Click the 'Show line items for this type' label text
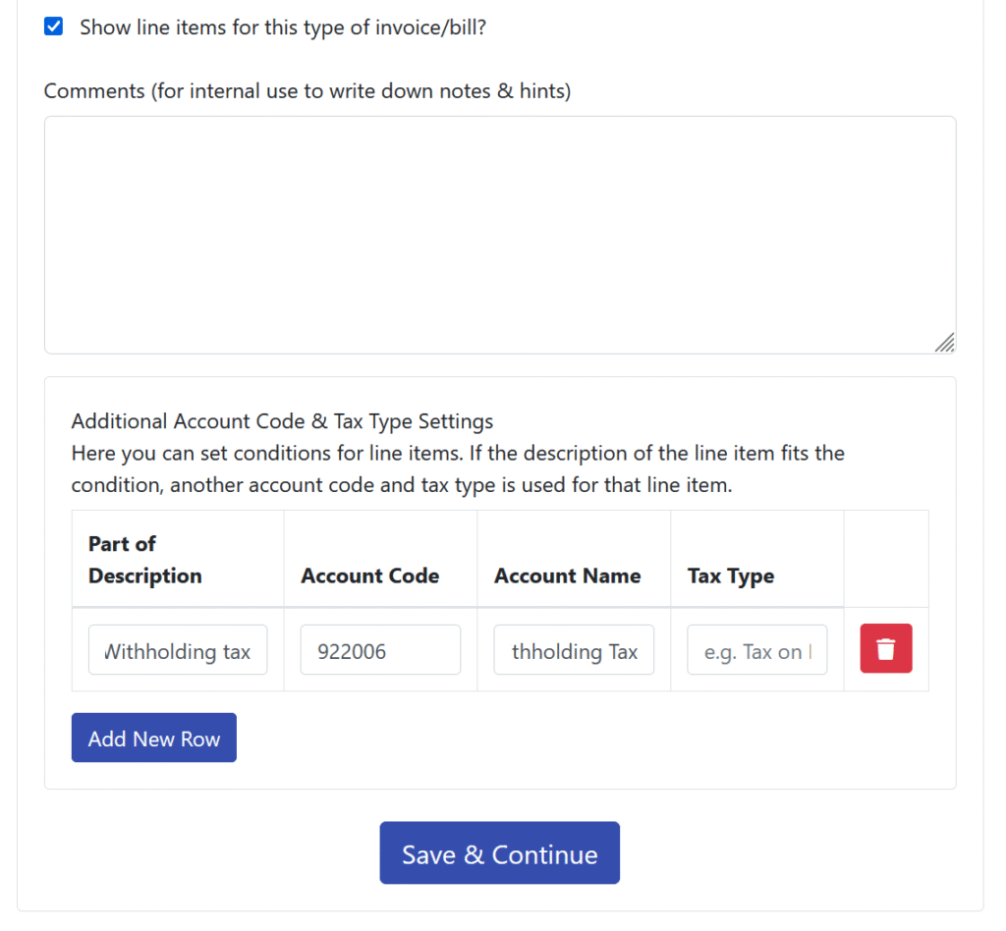Viewport: 1006px width, 931px height. click(x=283, y=27)
